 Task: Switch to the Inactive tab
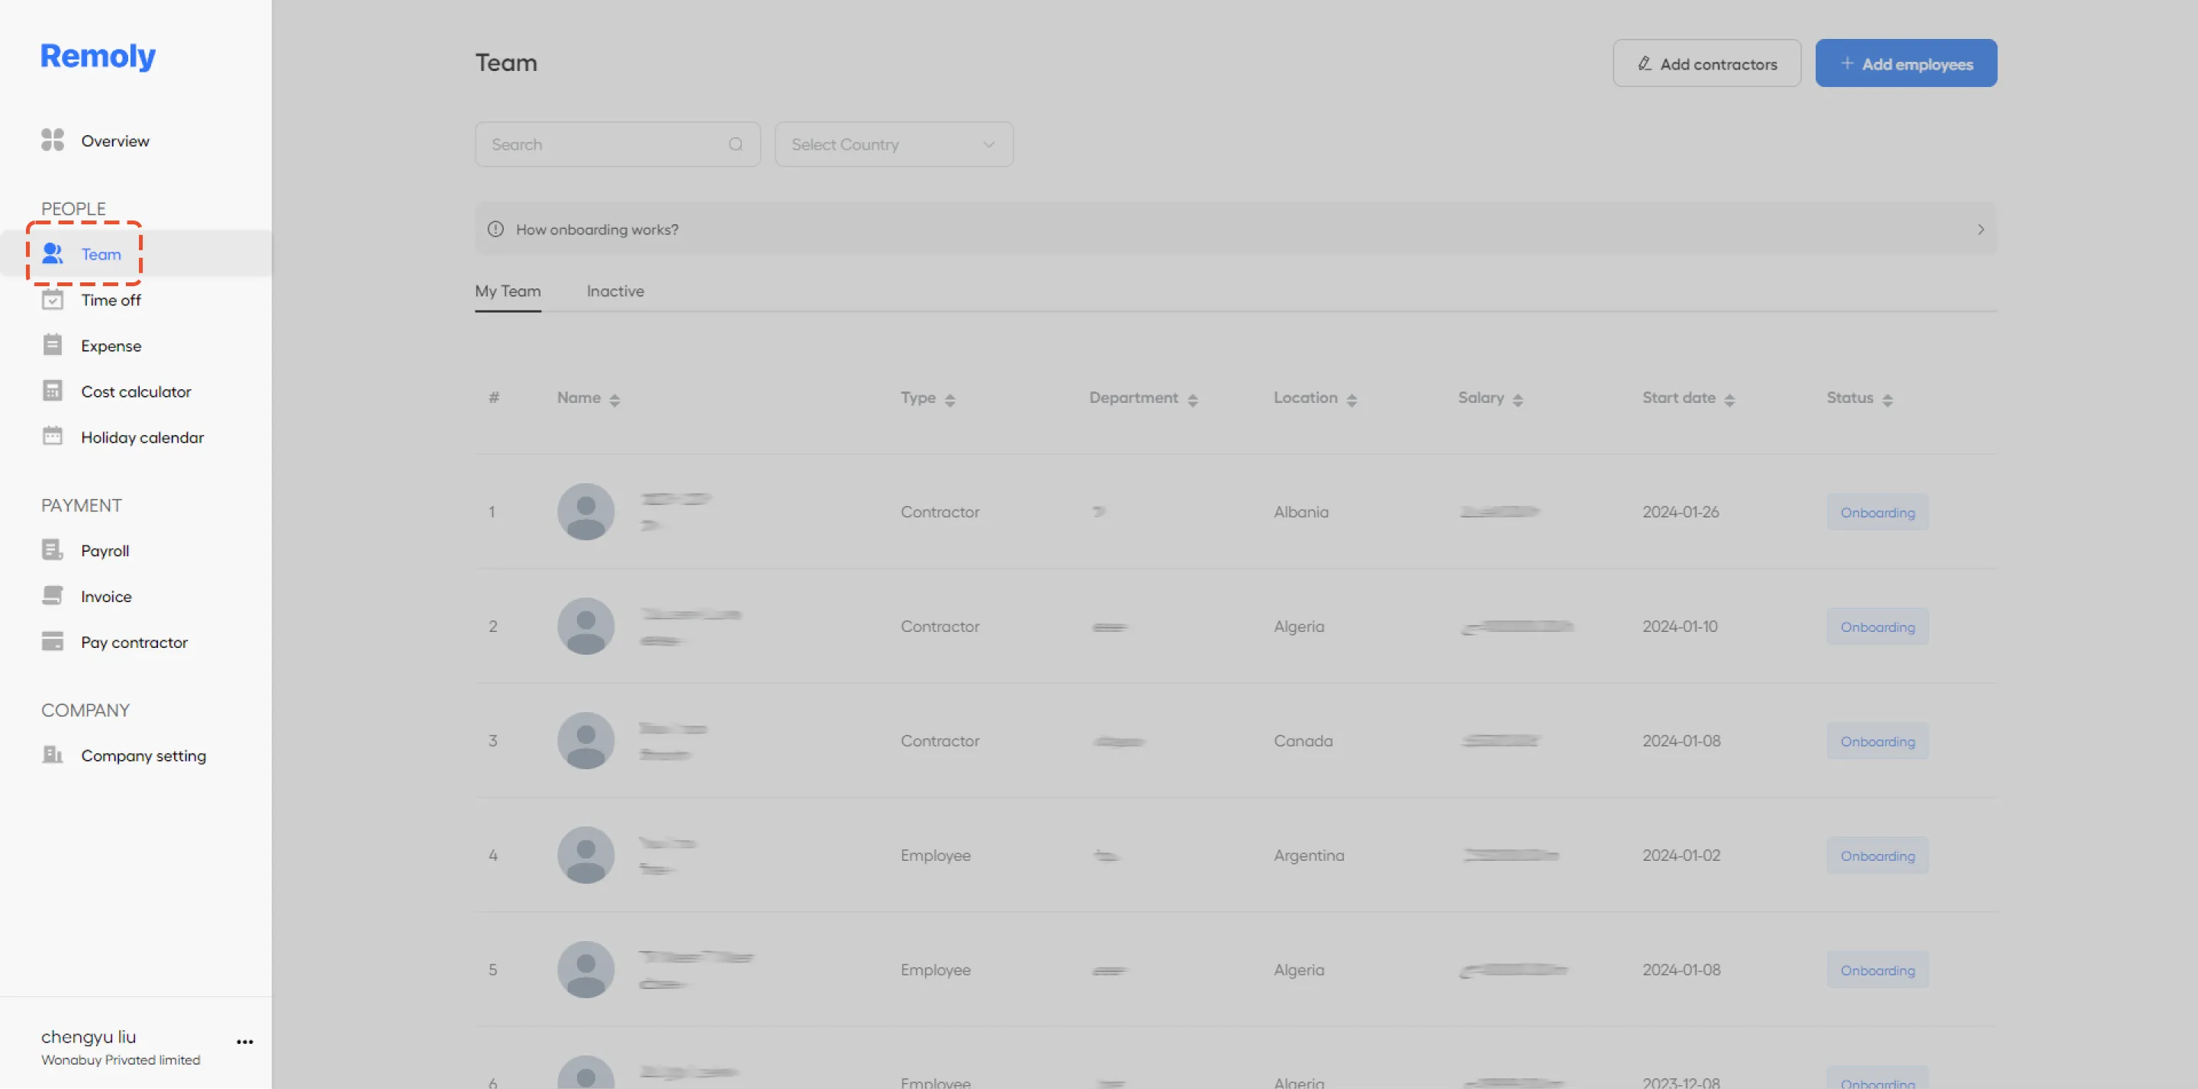point(615,291)
